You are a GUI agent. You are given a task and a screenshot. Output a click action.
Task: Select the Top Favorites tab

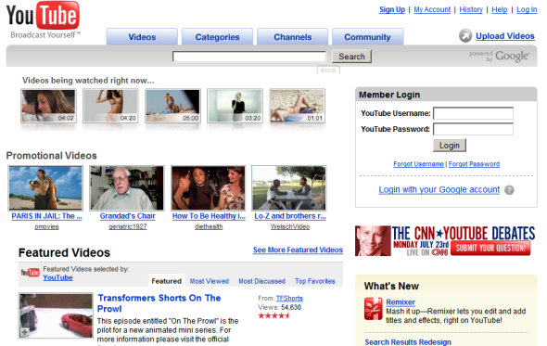tap(314, 281)
